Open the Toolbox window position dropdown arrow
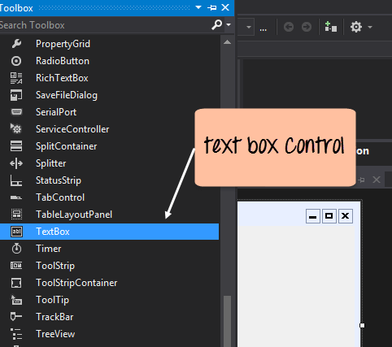This screenshot has height=347, width=392. click(x=198, y=7)
